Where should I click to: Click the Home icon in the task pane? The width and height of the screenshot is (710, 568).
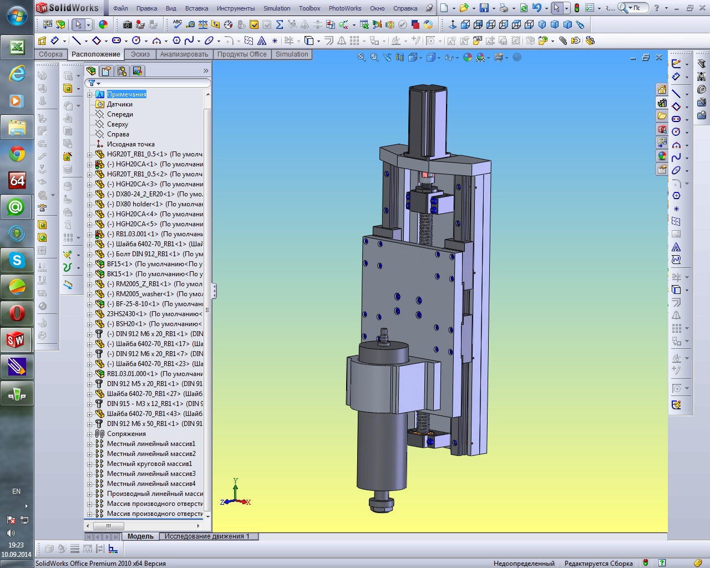tap(662, 89)
